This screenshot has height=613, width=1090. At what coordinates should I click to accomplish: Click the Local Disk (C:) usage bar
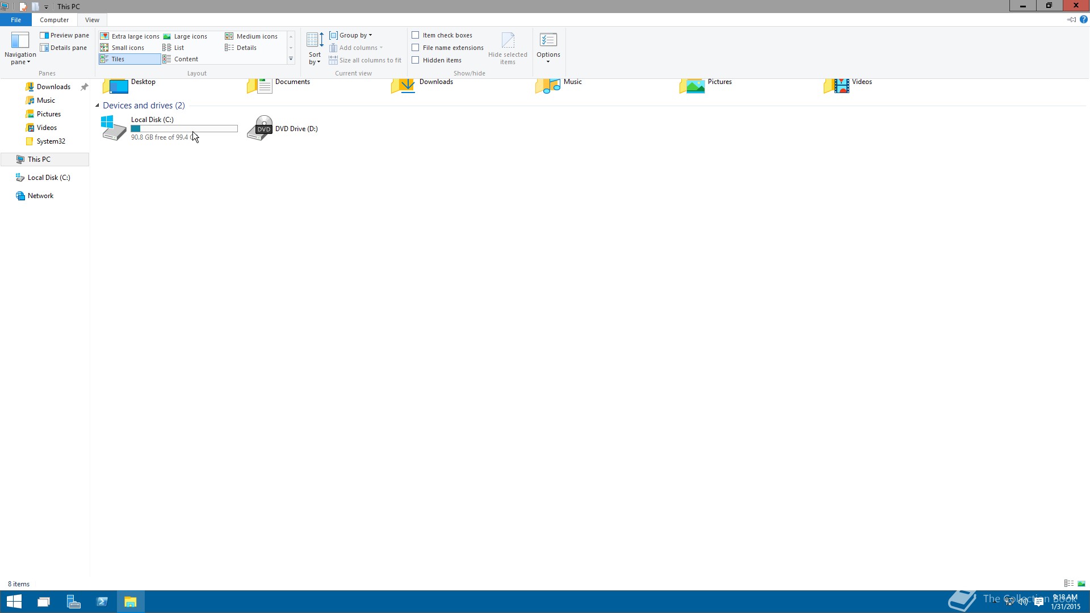pos(184,129)
